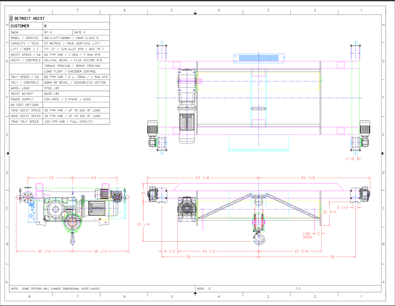This screenshot has width=395, height=306.
Task: Select 'TORQUE PROVING / BRAKE PROVING' row
Action: pyautogui.click(x=72, y=66)
